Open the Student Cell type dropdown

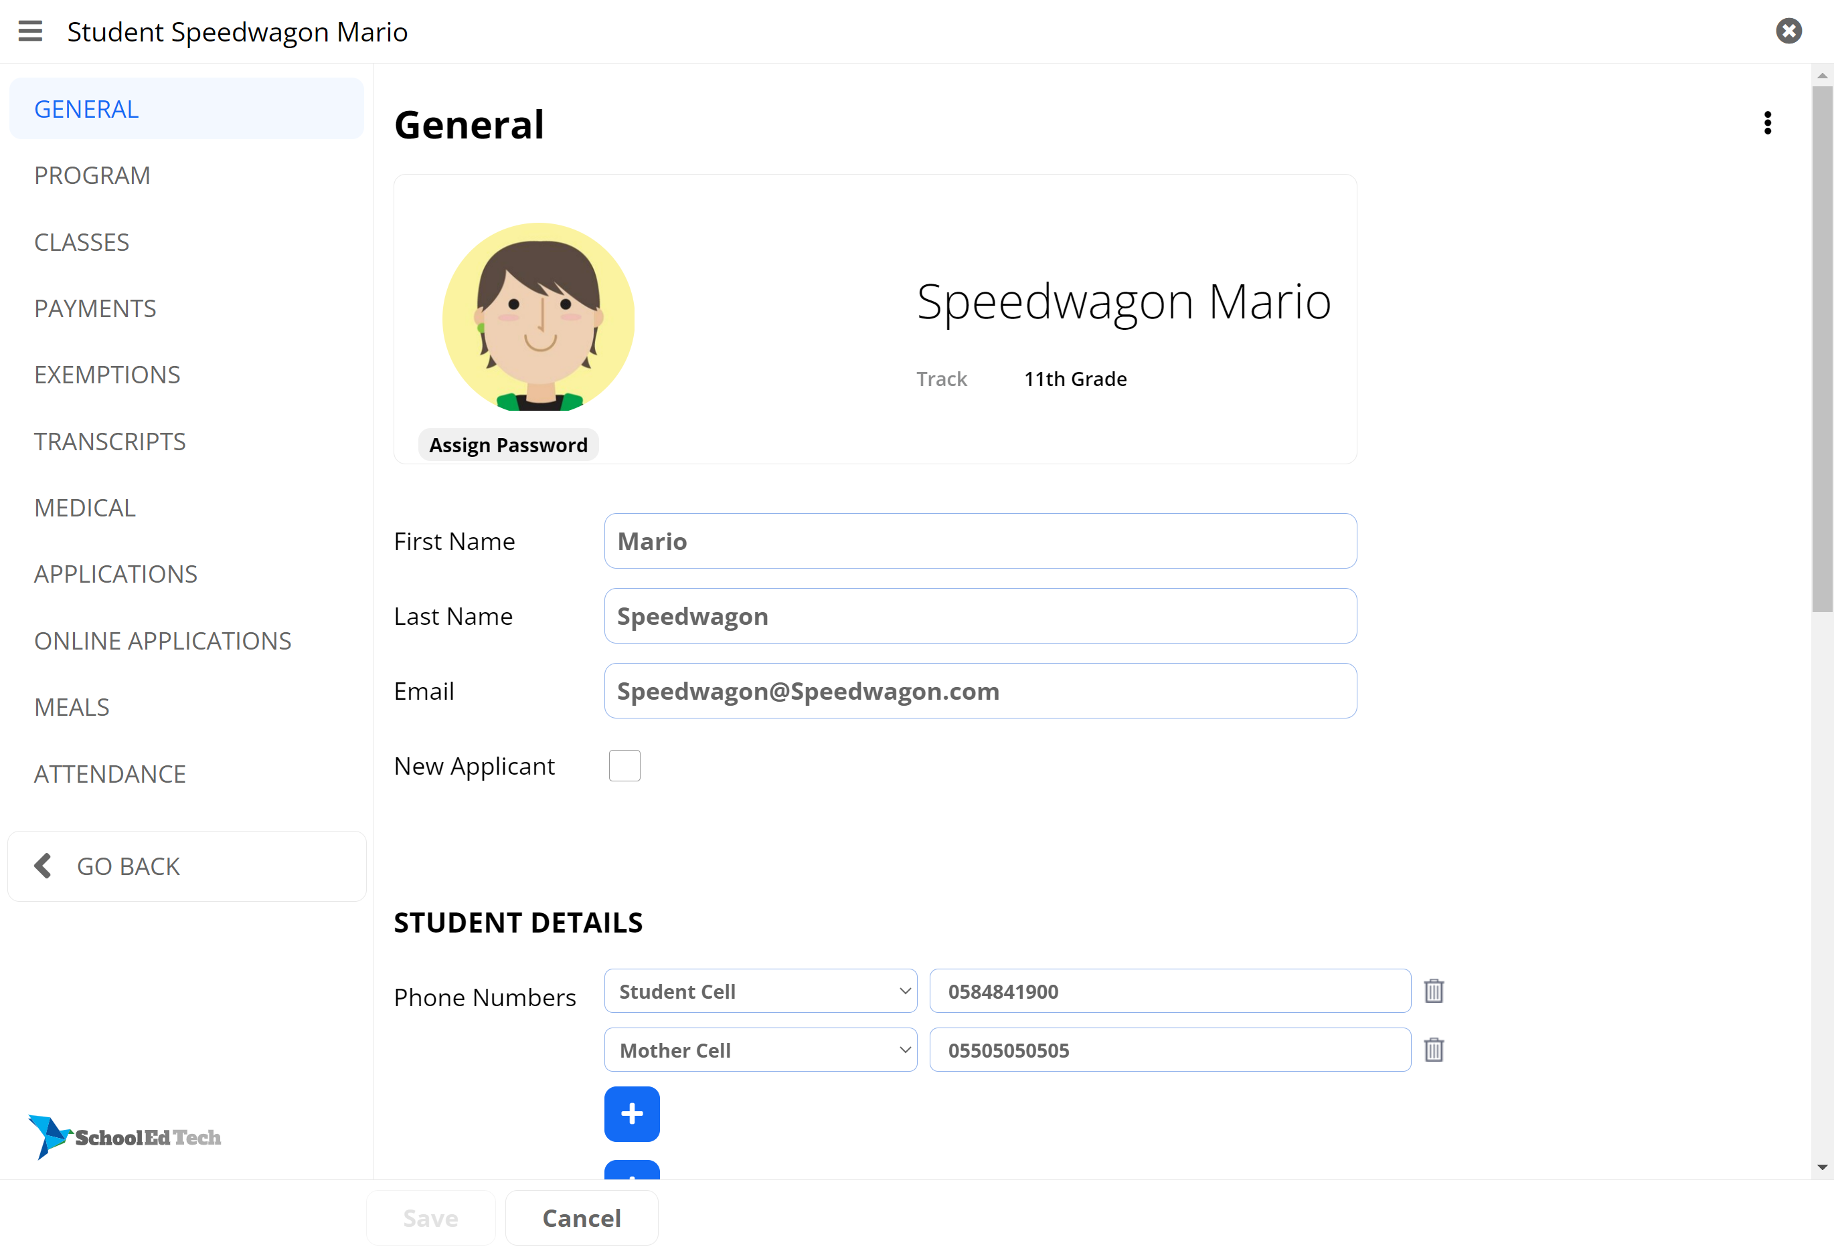click(x=760, y=991)
